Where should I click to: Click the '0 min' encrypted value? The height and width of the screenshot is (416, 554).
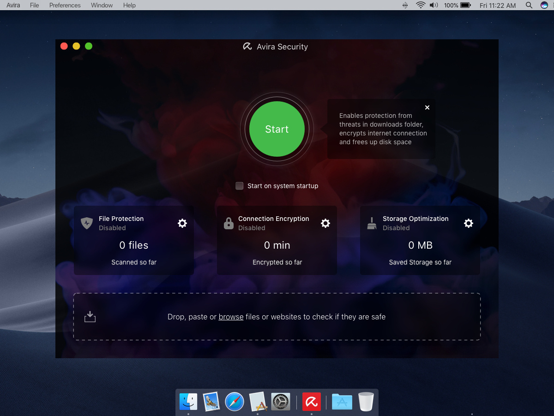coord(277,245)
